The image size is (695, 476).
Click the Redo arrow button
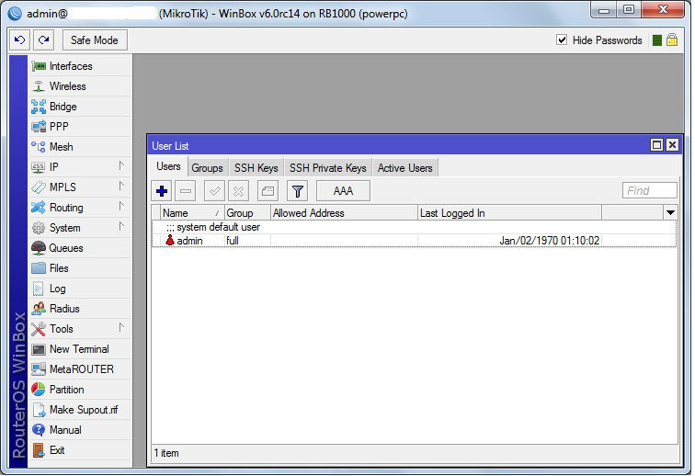click(43, 40)
